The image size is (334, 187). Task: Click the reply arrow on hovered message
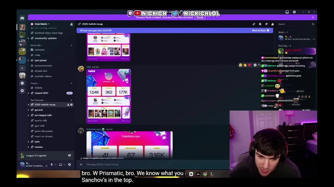click(259, 65)
